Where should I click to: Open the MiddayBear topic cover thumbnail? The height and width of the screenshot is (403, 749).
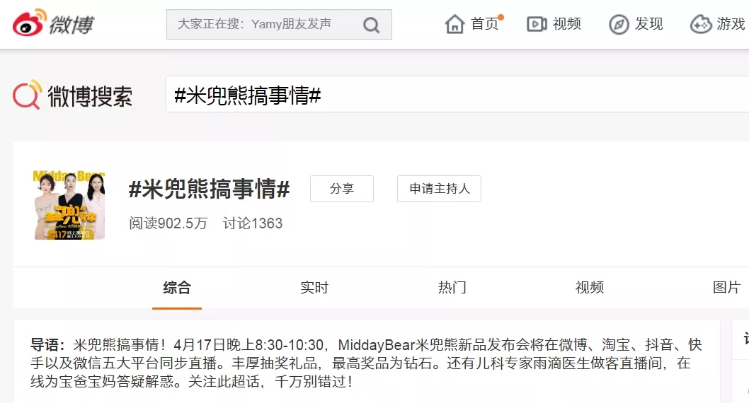click(x=69, y=204)
